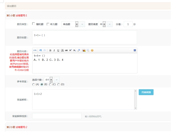Click the 分值 score input field
The width and height of the screenshot is (171, 132).
pyautogui.click(x=128, y=24)
